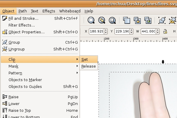Open the Object menu
This screenshot has height=118, width=177.
[x=8, y=11]
